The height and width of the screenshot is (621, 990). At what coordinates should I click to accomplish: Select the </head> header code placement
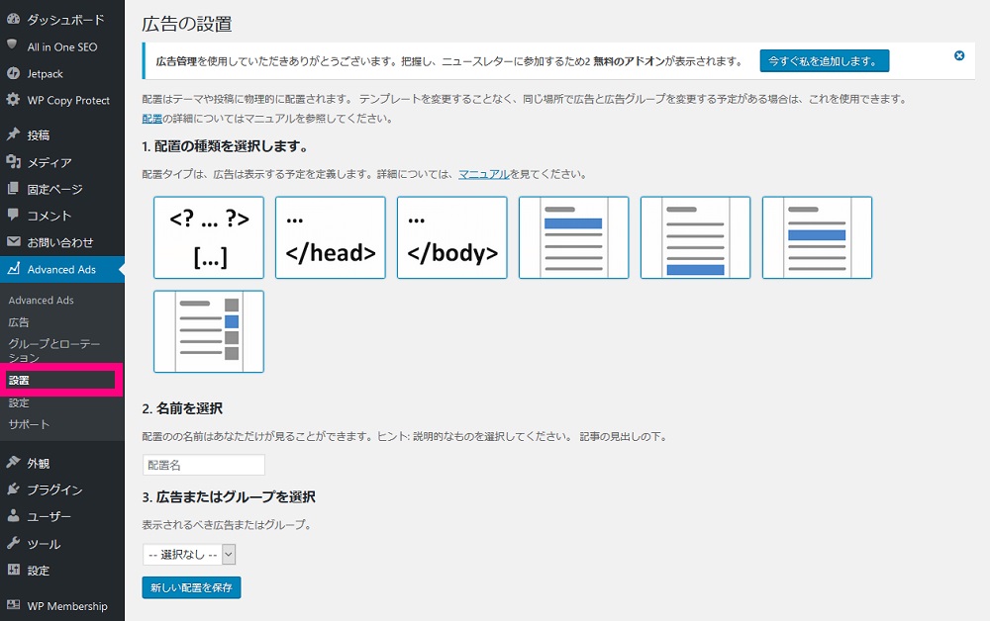tap(331, 237)
